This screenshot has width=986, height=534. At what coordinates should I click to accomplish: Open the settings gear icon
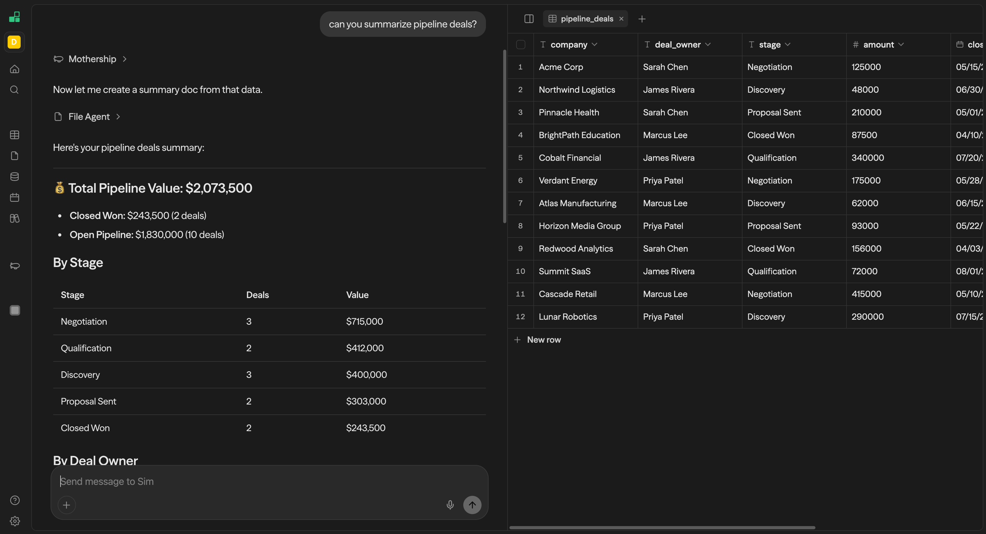[15, 521]
